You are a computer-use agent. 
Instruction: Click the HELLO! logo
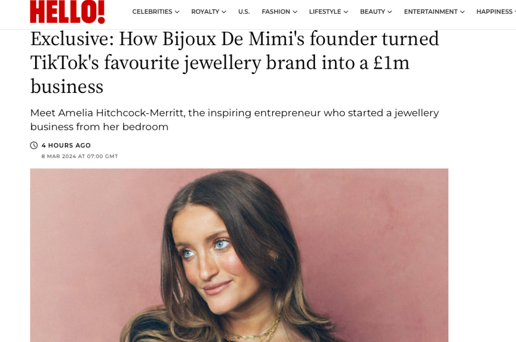point(67,12)
